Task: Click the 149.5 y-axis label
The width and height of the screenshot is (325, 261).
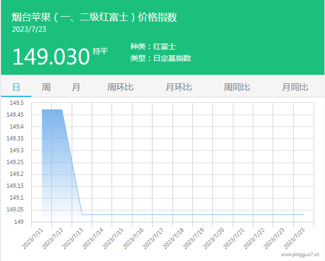Action: 15,103
